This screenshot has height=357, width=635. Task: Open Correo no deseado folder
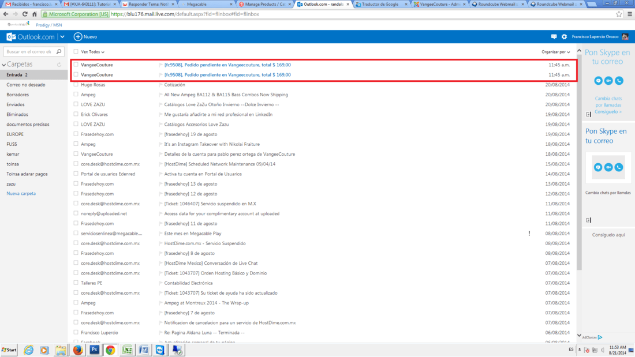pyautogui.click(x=26, y=85)
